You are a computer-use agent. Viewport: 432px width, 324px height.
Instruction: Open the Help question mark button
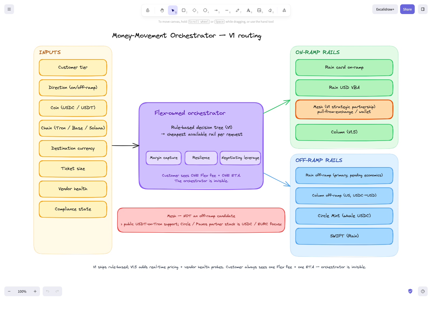423,291
